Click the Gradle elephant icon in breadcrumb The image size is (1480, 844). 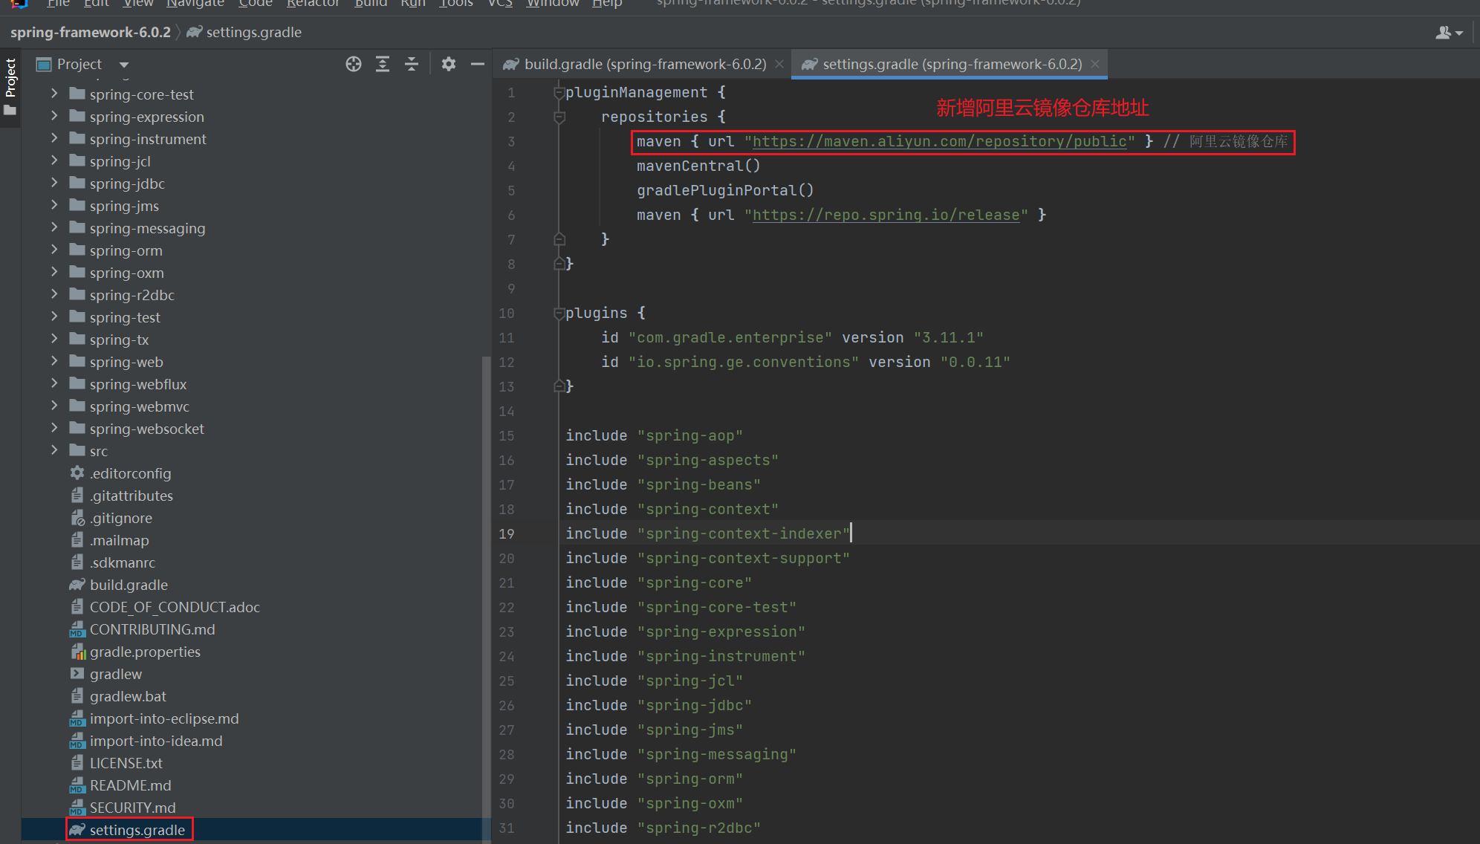[194, 32]
